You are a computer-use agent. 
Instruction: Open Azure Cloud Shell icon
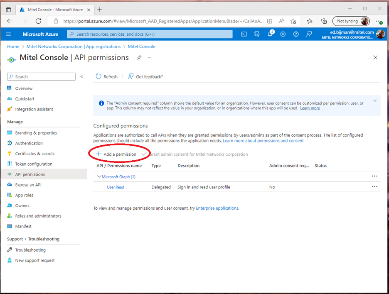click(x=244, y=34)
